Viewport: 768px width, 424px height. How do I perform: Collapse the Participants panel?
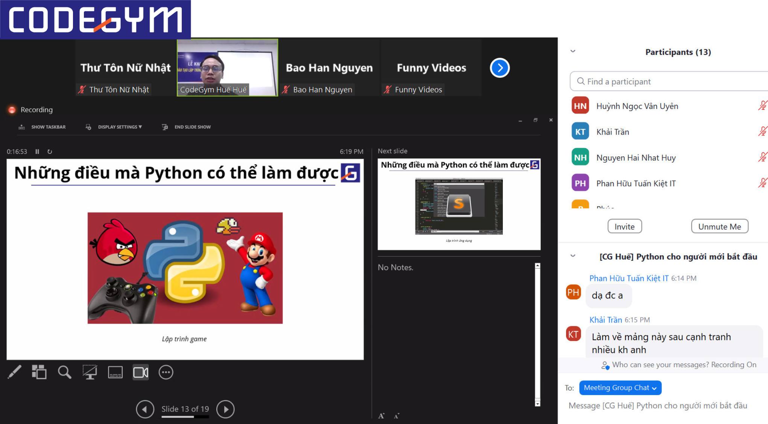click(x=572, y=51)
